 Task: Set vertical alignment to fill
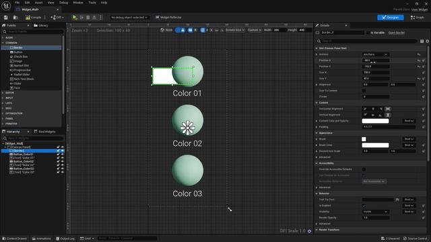tap(388, 115)
